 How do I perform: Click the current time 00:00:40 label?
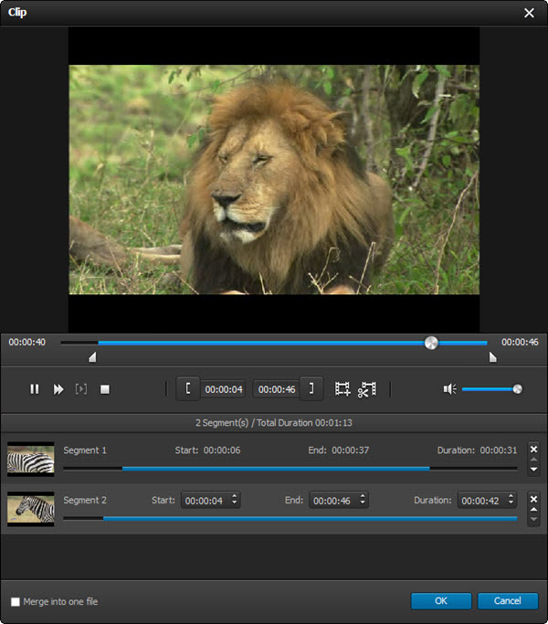[27, 342]
